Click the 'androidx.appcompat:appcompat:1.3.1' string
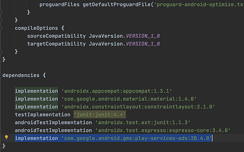 click(116, 91)
